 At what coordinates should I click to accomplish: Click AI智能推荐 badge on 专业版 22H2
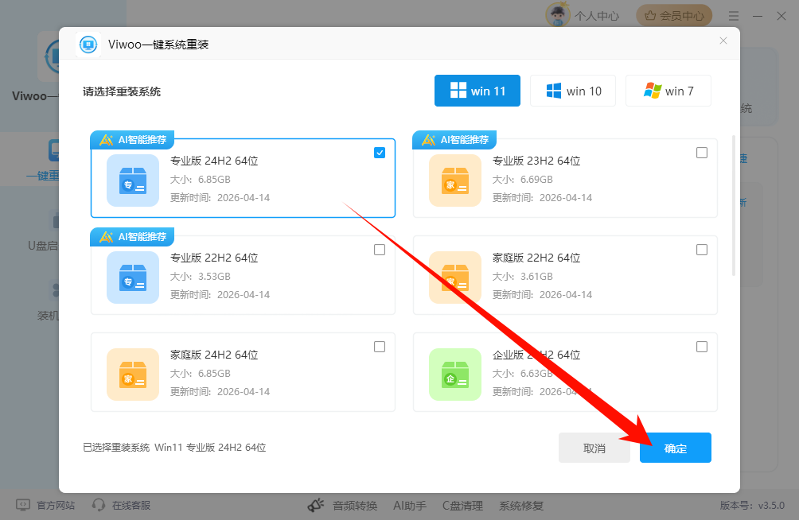132,236
